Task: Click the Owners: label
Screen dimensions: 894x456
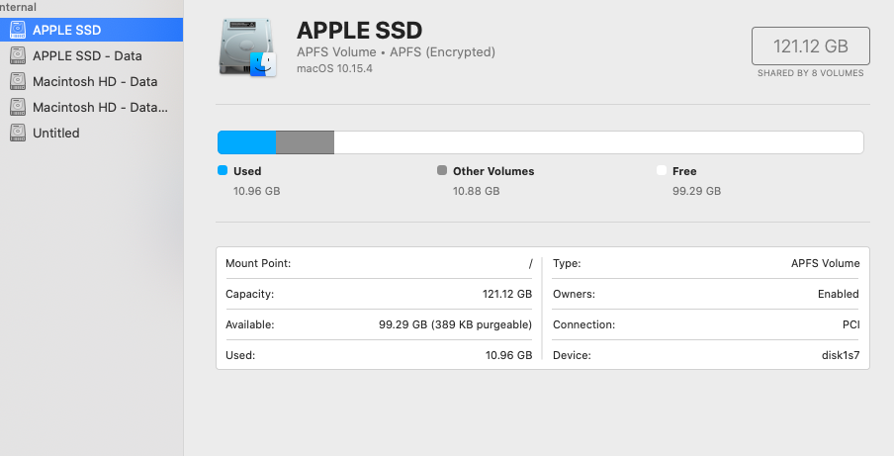Action: pos(574,294)
